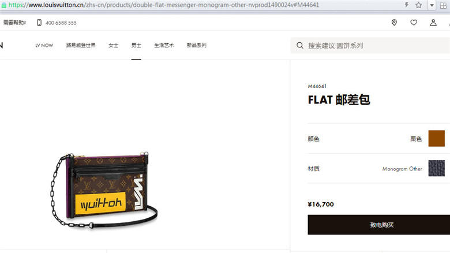This screenshot has height=253, width=450.
Task: Select the LV NOW navigation item
Action: (x=44, y=46)
